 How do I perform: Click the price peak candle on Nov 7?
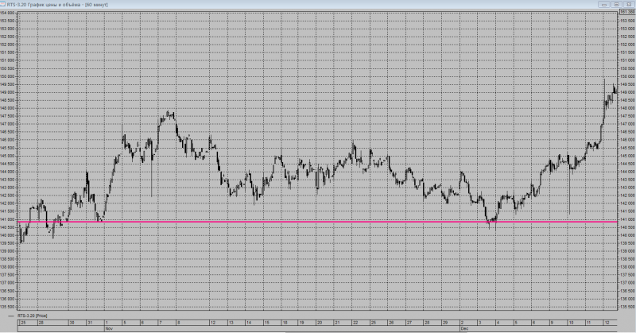tap(168, 114)
